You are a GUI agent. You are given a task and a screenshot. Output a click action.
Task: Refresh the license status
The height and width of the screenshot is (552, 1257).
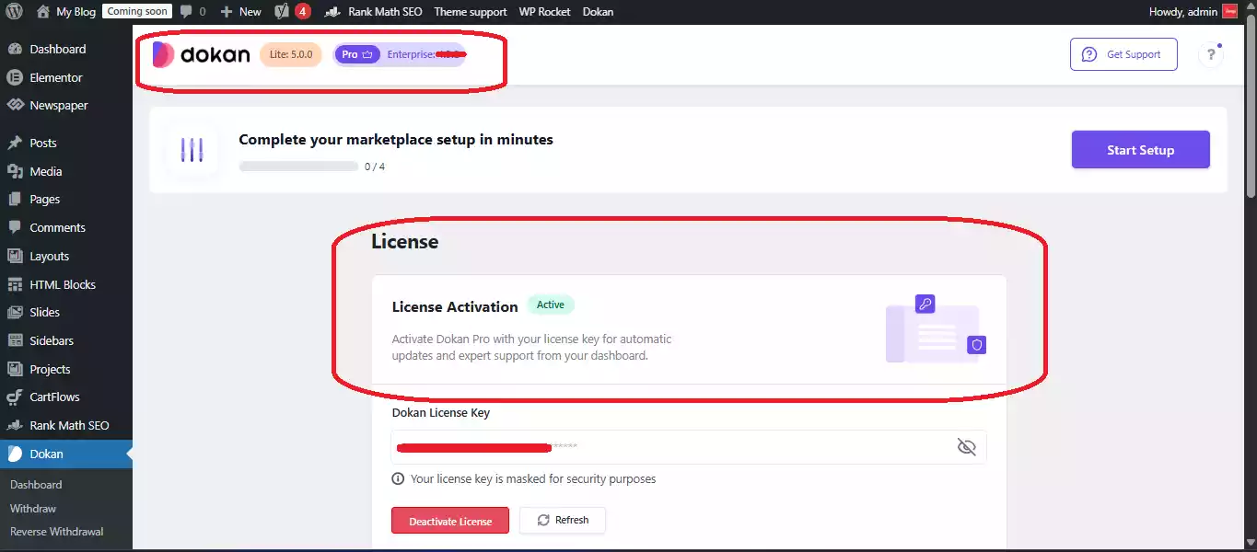[562, 520]
